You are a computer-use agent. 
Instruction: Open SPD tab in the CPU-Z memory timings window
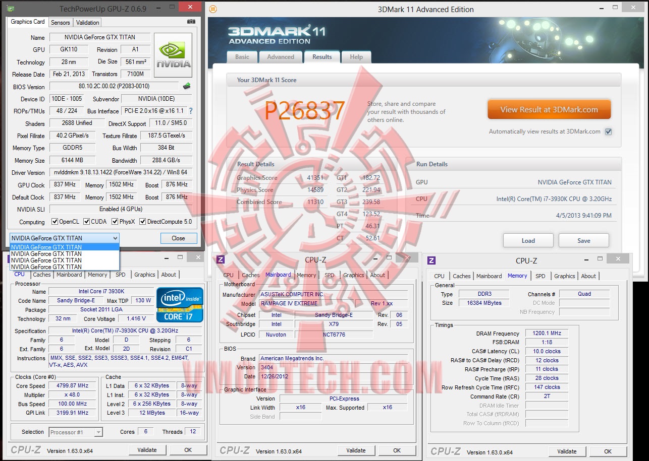click(540, 276)
